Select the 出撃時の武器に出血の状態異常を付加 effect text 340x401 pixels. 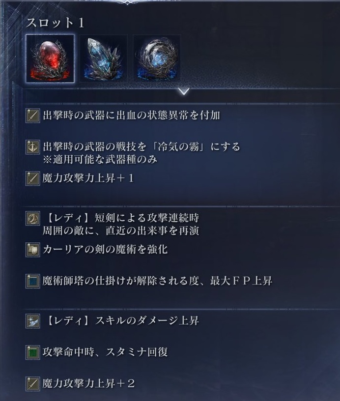[131, 115]
